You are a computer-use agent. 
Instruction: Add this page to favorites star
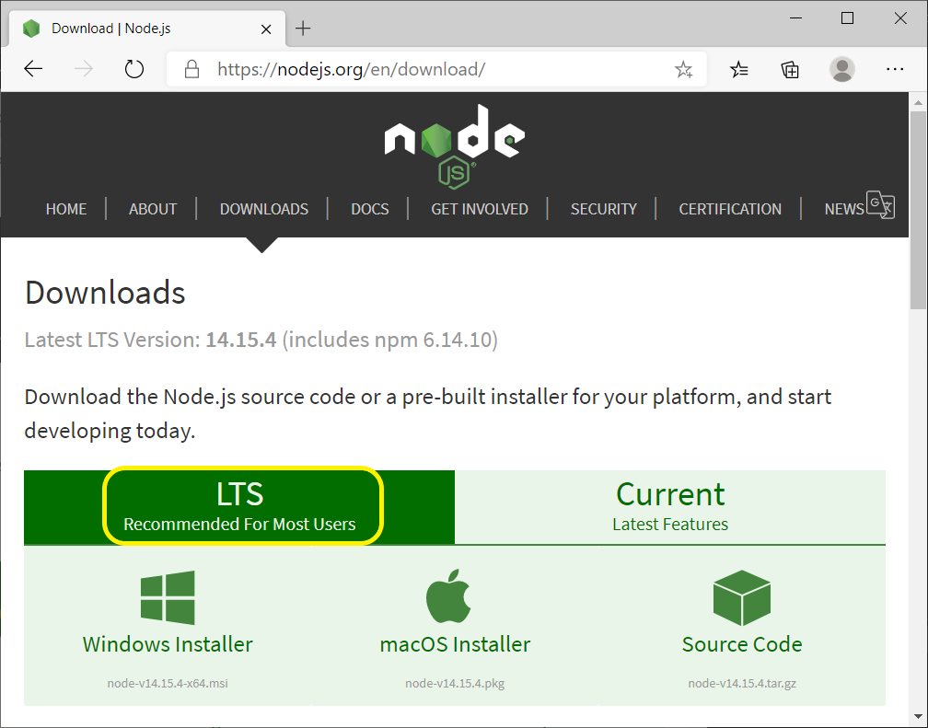[x=683, y=70]
